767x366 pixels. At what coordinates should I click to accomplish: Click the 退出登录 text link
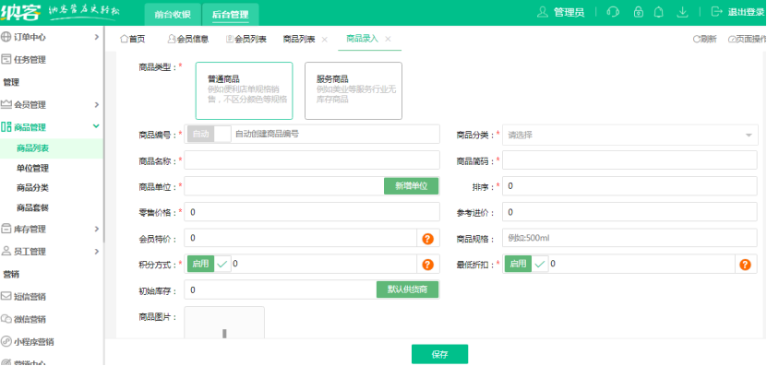pos(746,12)
